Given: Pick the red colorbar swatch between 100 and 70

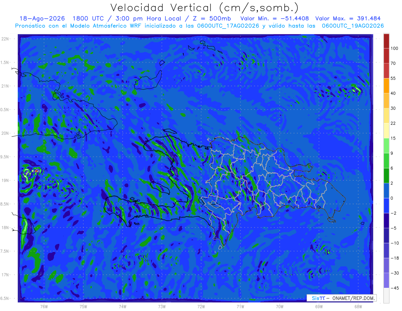Looking at the screenshot, I should 386,56.
